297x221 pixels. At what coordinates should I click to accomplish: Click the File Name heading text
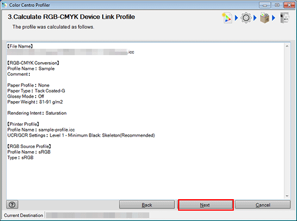point(20,46)
